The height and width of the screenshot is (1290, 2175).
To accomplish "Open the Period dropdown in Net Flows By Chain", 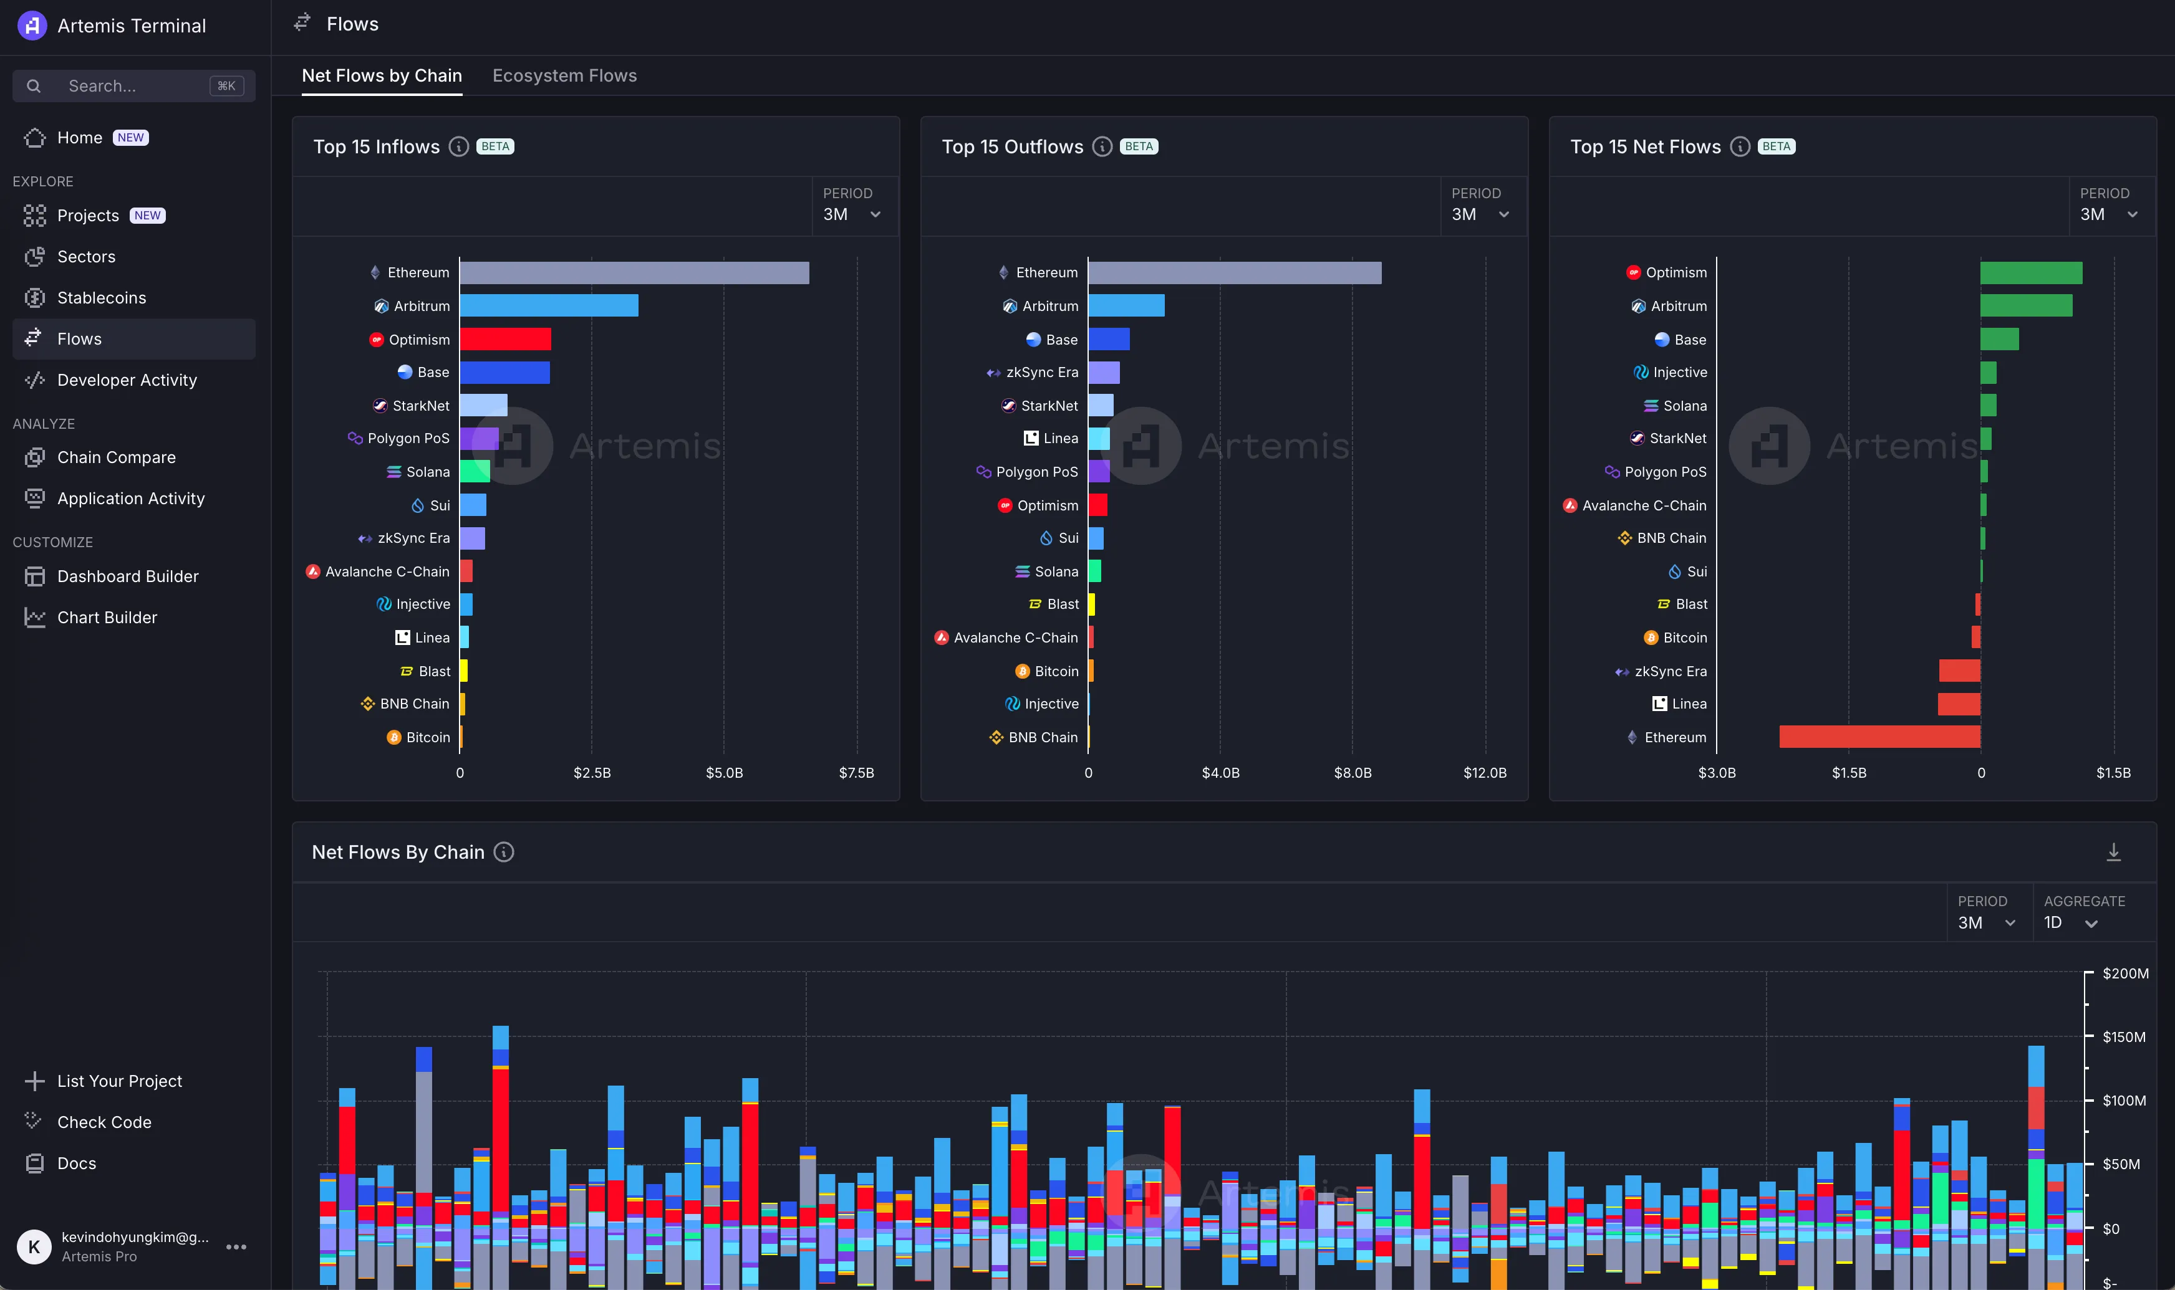I will (1989, 914).
